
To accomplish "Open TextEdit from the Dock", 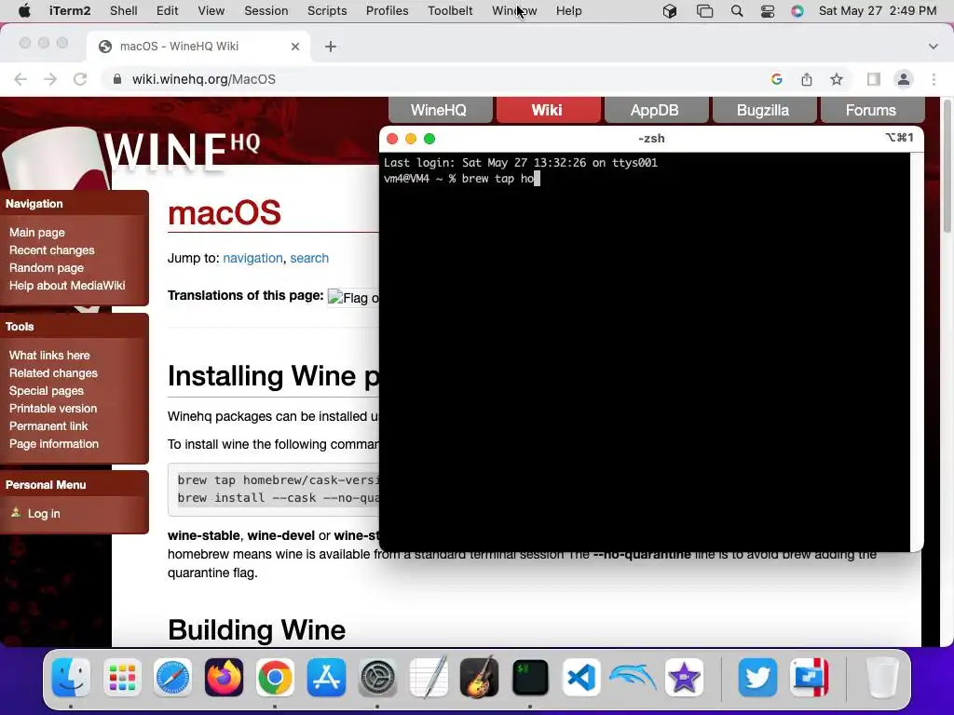I will coord(429,678).
